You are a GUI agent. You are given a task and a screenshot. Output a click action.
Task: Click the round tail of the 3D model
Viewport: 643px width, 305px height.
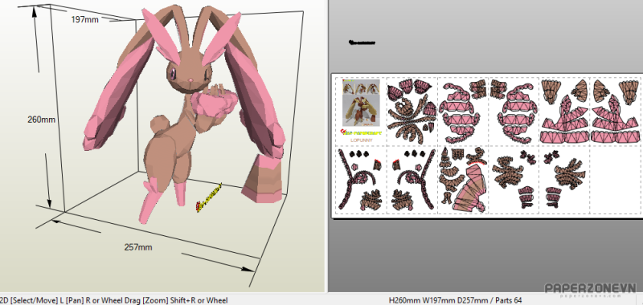(x=158, y=124)
